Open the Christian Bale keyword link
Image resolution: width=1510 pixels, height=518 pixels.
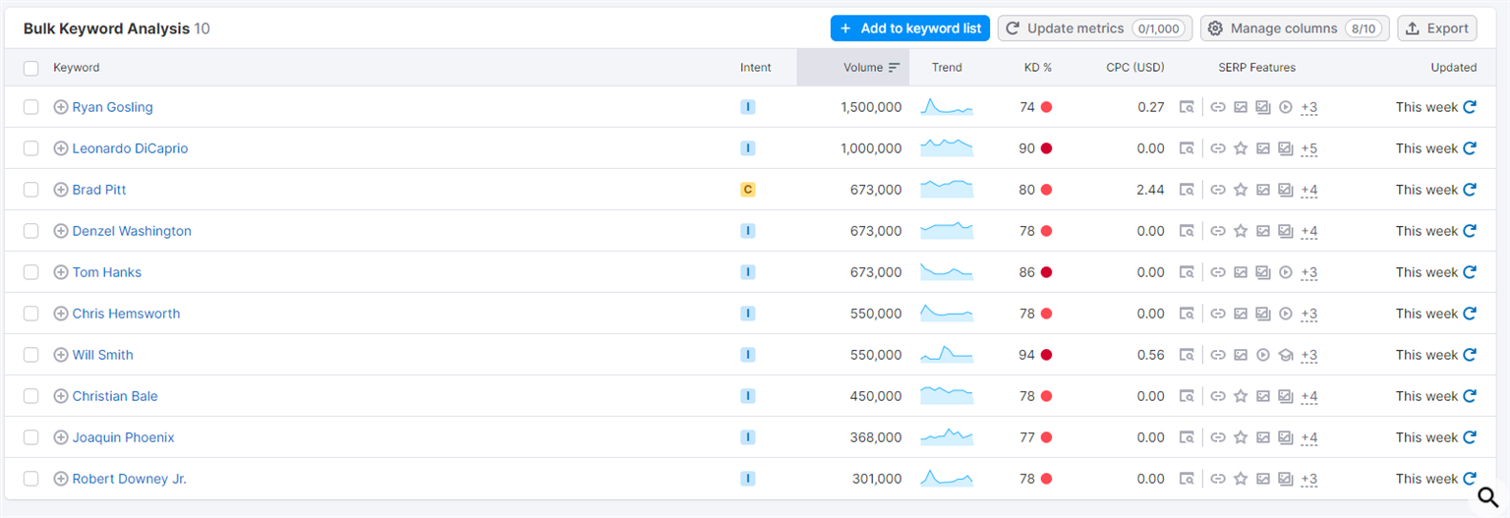tap(115, 396)
